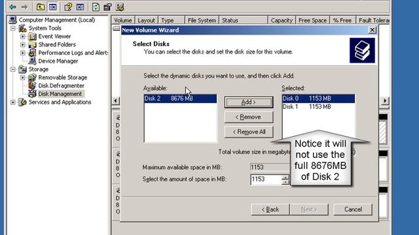Increase space amount with up spinner arrow

[285, 177]
